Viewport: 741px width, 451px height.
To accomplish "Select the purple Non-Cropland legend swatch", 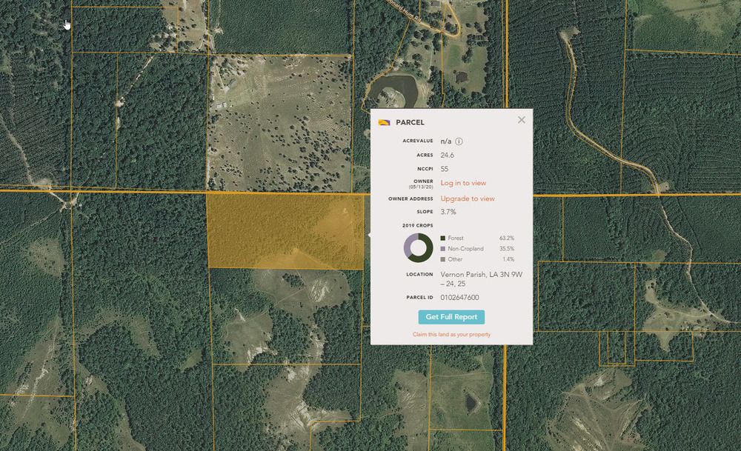I will 443,249.
